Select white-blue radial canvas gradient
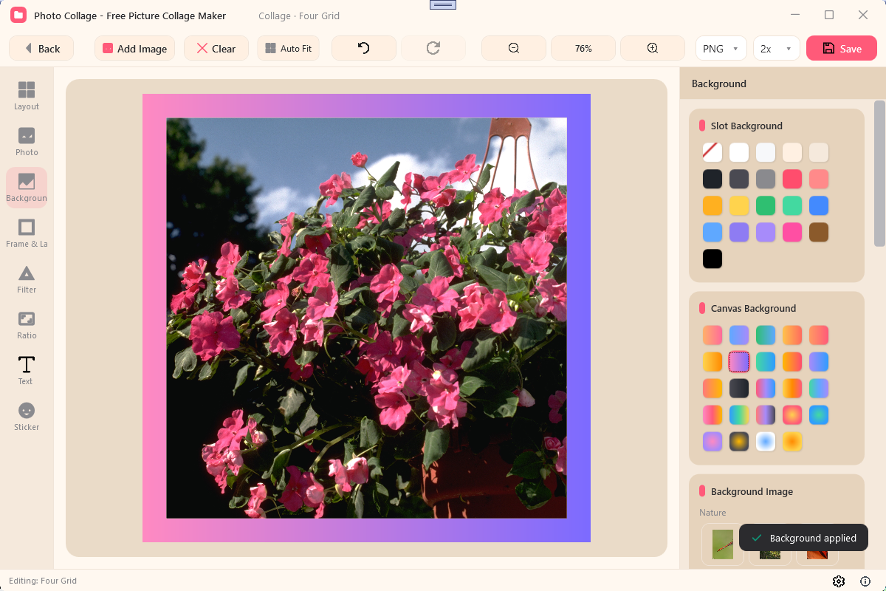The width and height of the screenshot is (886, 591). 766,441
